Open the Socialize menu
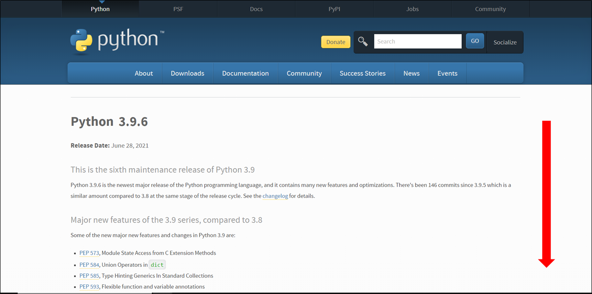592x294 pixels. point(505,42)
